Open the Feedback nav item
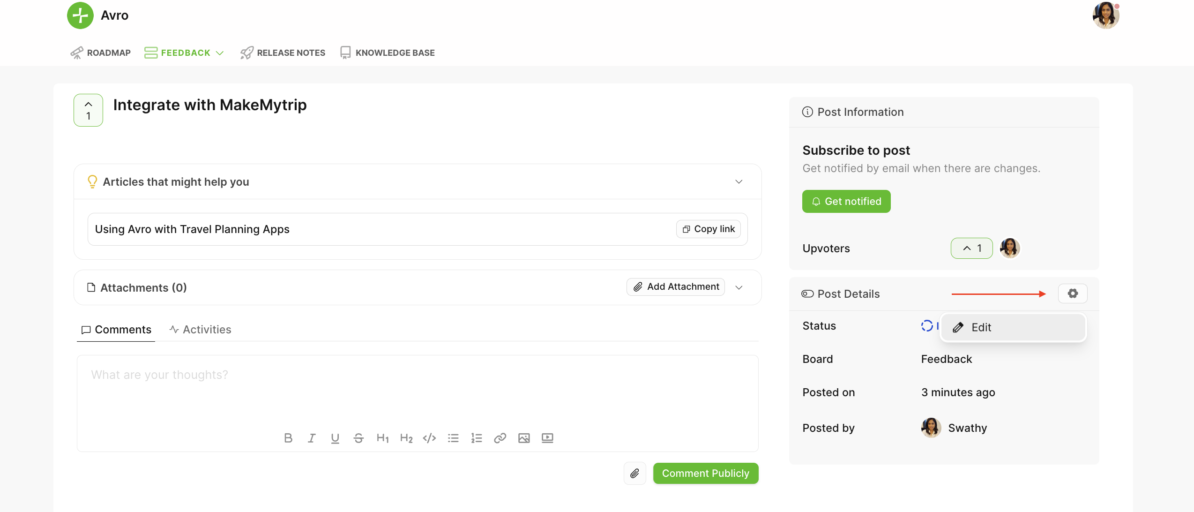Image resolution: width=1194 pixels, height=512 pixels. click(x=177, y=53)
